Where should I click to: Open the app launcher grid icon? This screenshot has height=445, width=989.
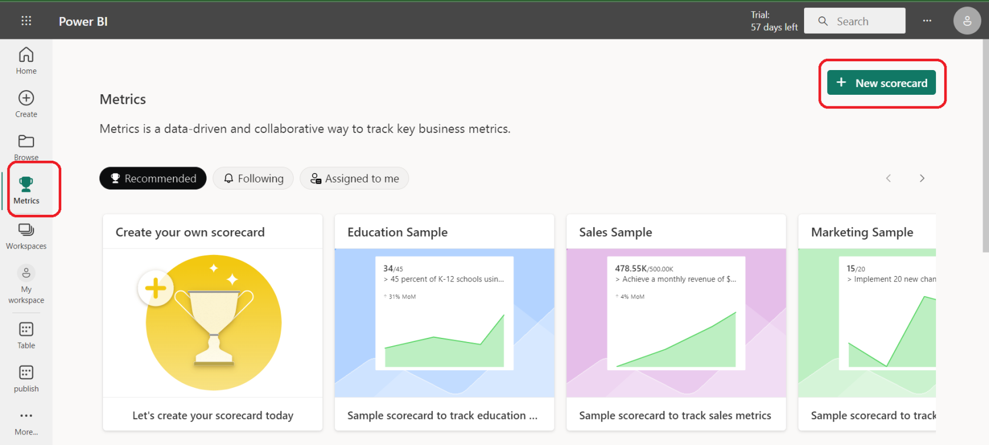coord(26,21)
